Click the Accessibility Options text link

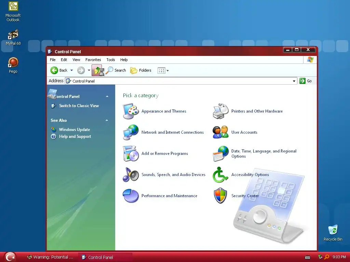coord(250,175)
